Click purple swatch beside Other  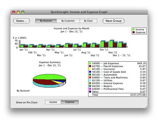[90, 92]
